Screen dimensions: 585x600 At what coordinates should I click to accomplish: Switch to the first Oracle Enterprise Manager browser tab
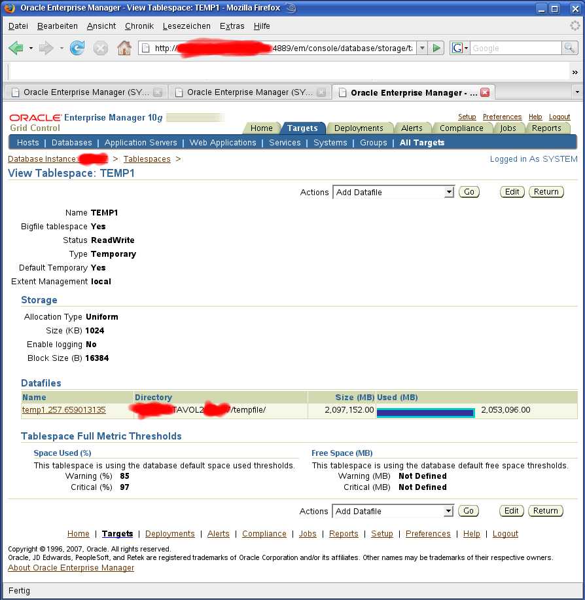[86, 92]
